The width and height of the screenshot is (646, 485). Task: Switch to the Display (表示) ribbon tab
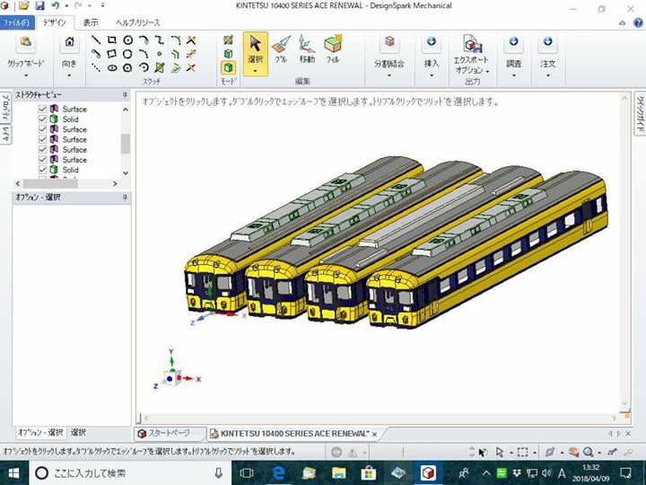point(91,22)
